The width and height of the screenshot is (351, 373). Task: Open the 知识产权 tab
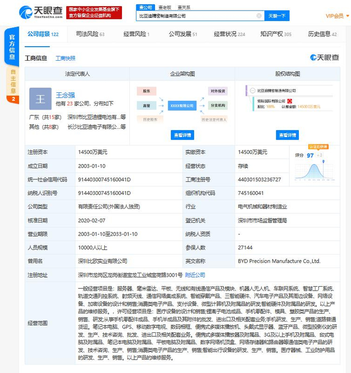pyautogui.click(x=276, y=34)
